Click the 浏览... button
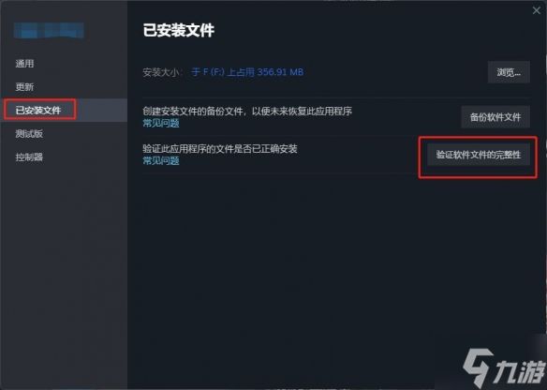The height and width of the screenshot is (390, 547). tap(509, 72)
